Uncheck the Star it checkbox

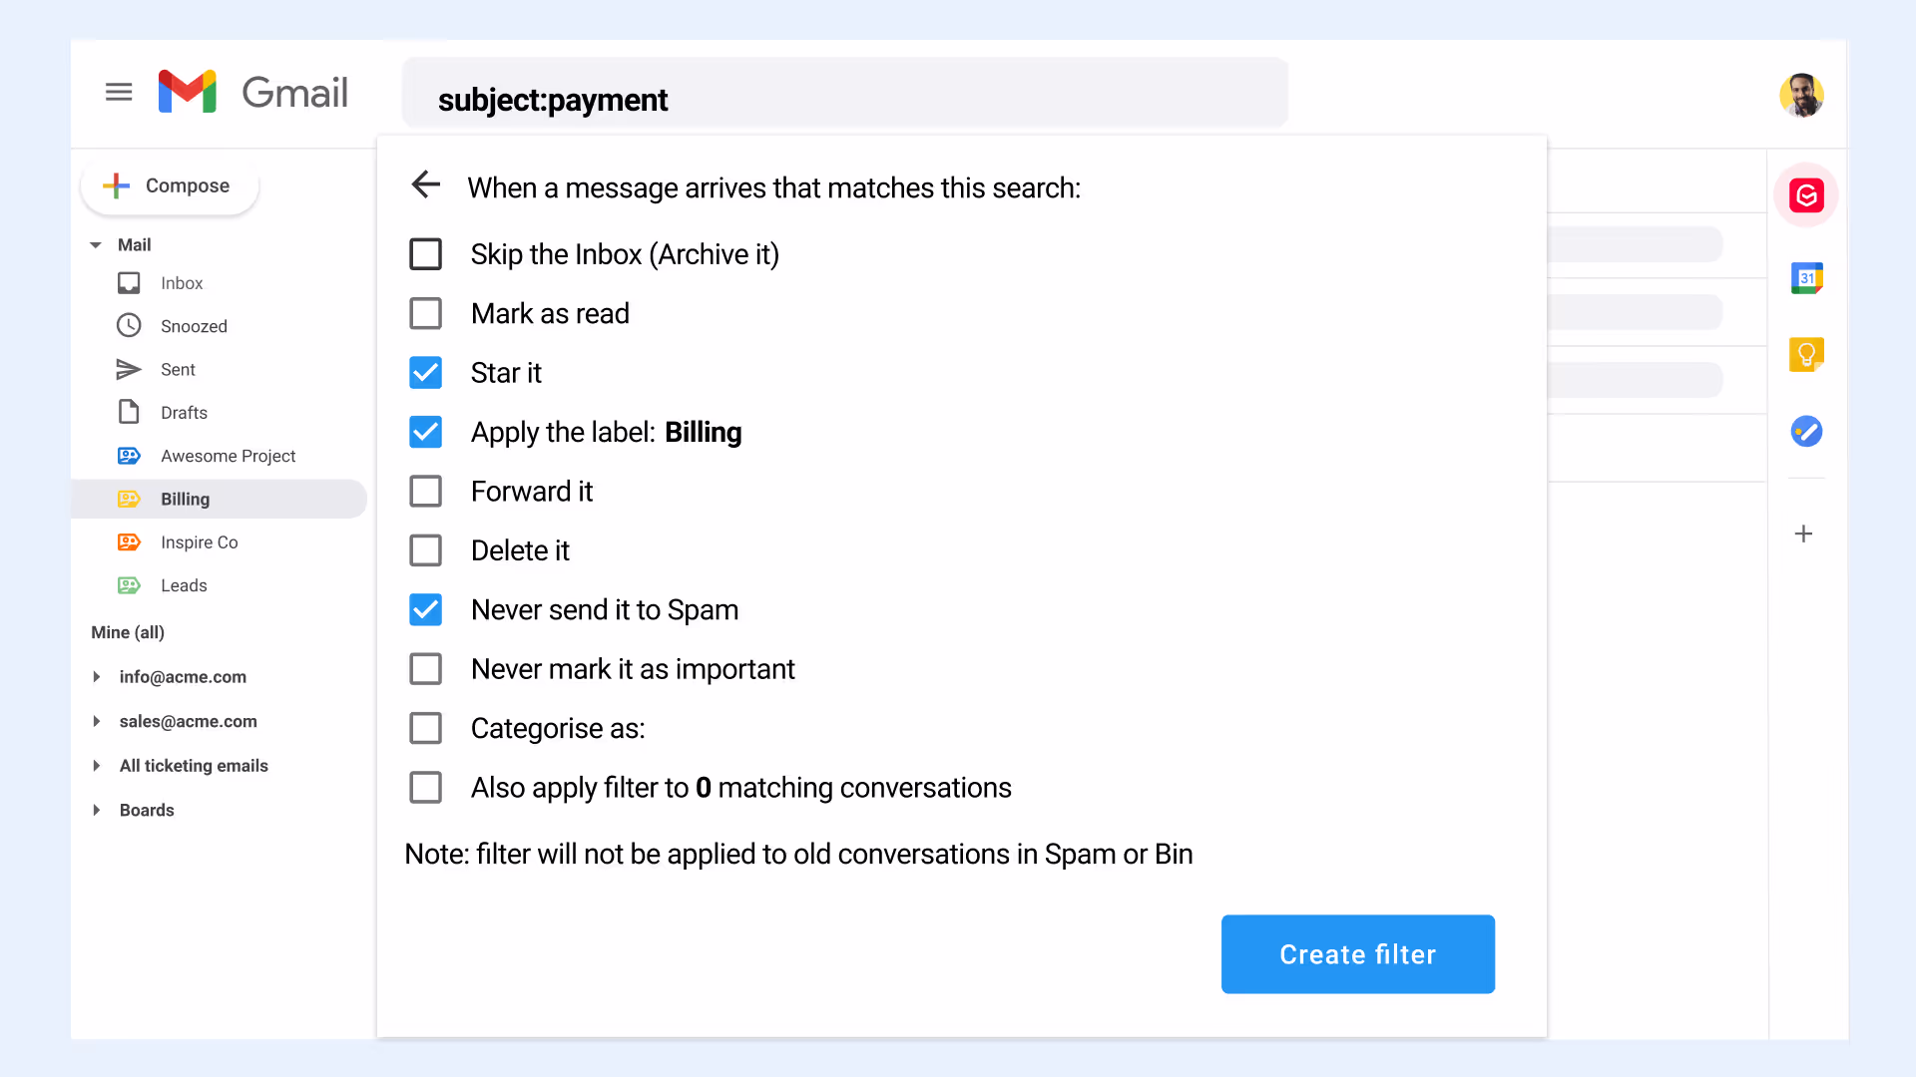426,373
